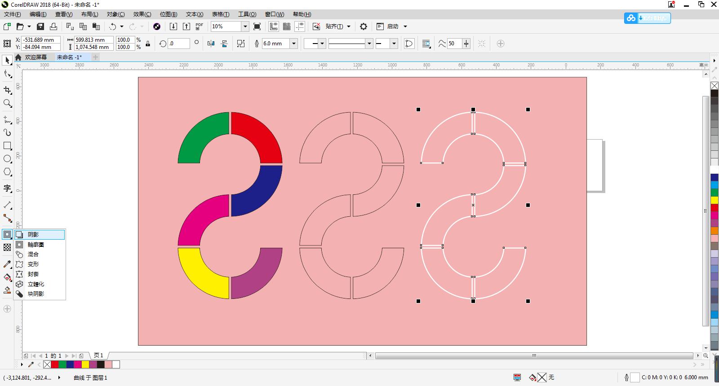This screenshot has width=719, height=386.
Task: Click the 贴齐(T) snap button
Action: click(334, 26)
